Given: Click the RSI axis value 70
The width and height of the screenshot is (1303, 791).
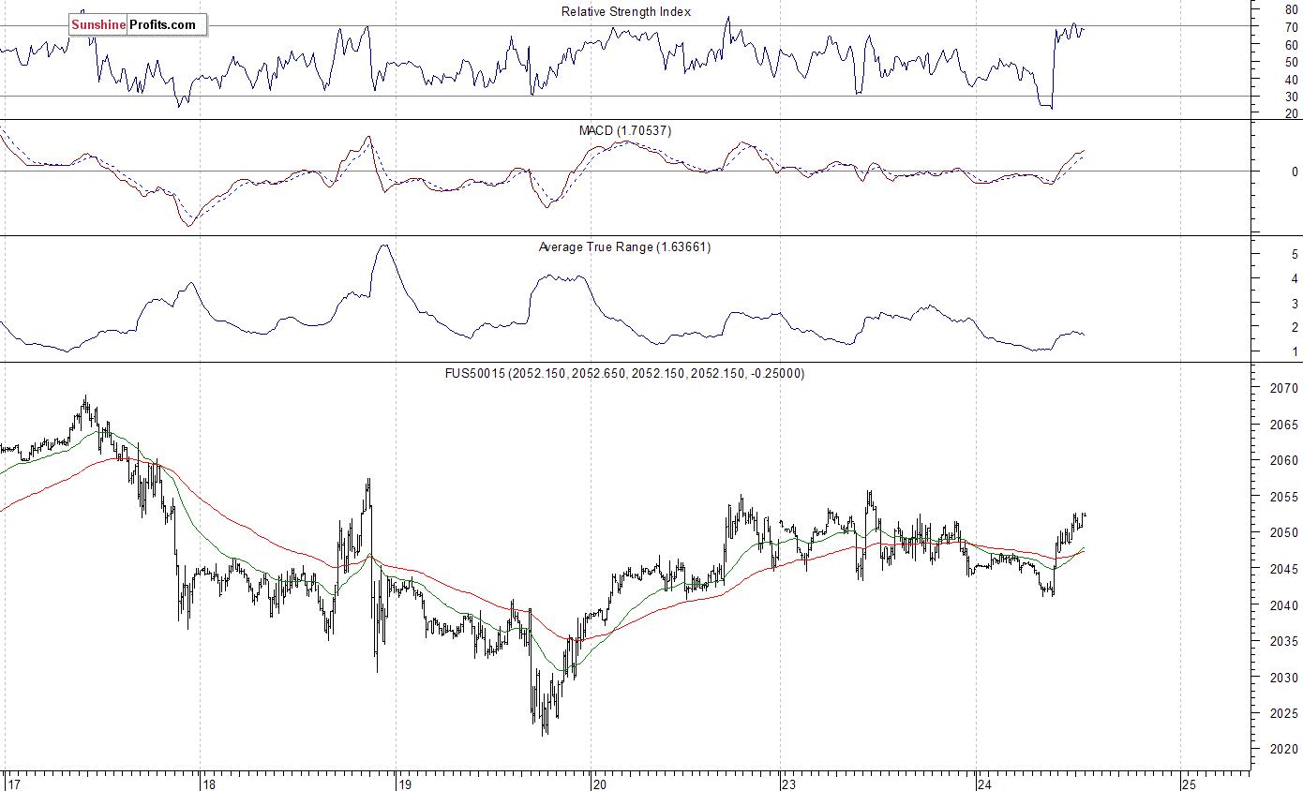Looking at the screenshot, I should (x=1291, y=28).
